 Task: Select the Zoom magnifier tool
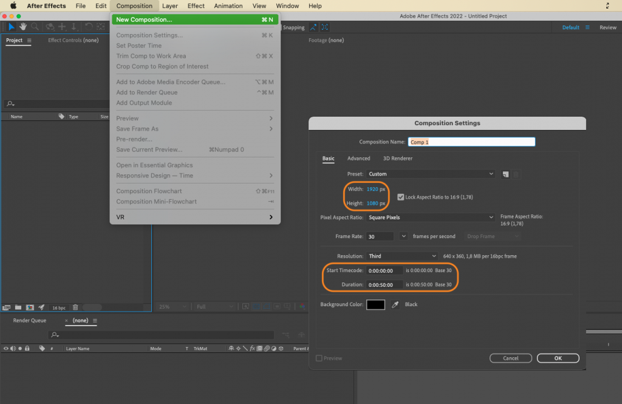click(35, 27)
